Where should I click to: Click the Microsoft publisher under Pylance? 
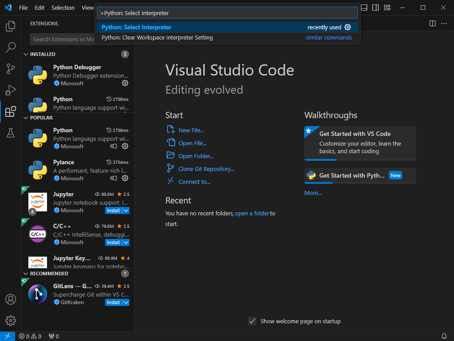(x=72, y=178)
